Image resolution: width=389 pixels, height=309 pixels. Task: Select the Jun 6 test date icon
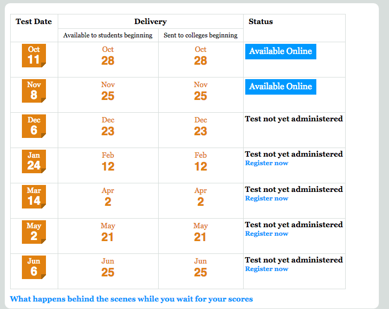34,267
